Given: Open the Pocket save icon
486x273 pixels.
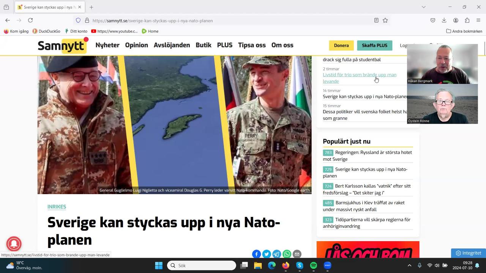Looking at the screenshot, I should 433,20.
